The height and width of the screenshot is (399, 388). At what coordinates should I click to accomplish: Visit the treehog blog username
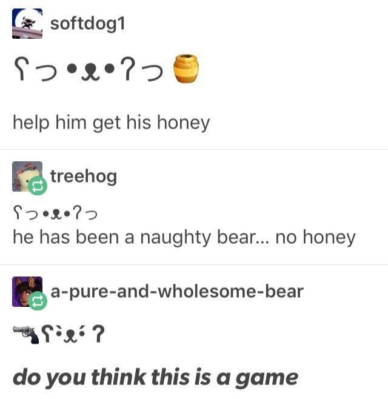coord(84,176)
